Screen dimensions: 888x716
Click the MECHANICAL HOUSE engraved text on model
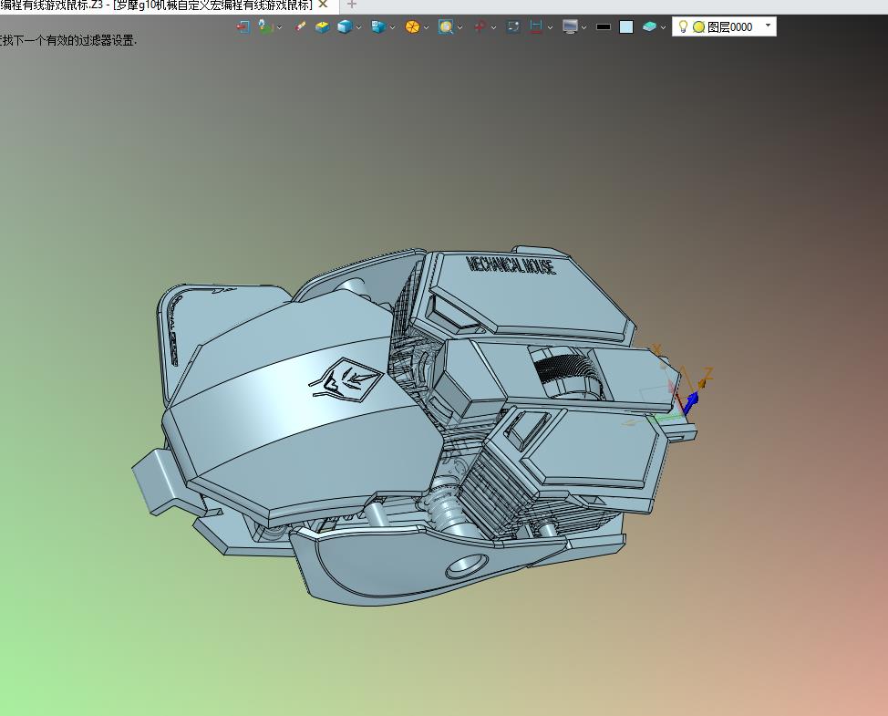point(511,265)
